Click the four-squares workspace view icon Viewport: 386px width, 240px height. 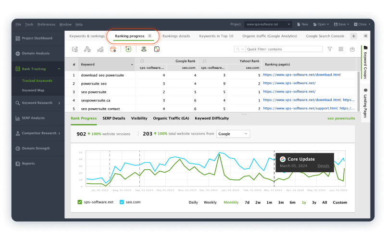(341, 49)
